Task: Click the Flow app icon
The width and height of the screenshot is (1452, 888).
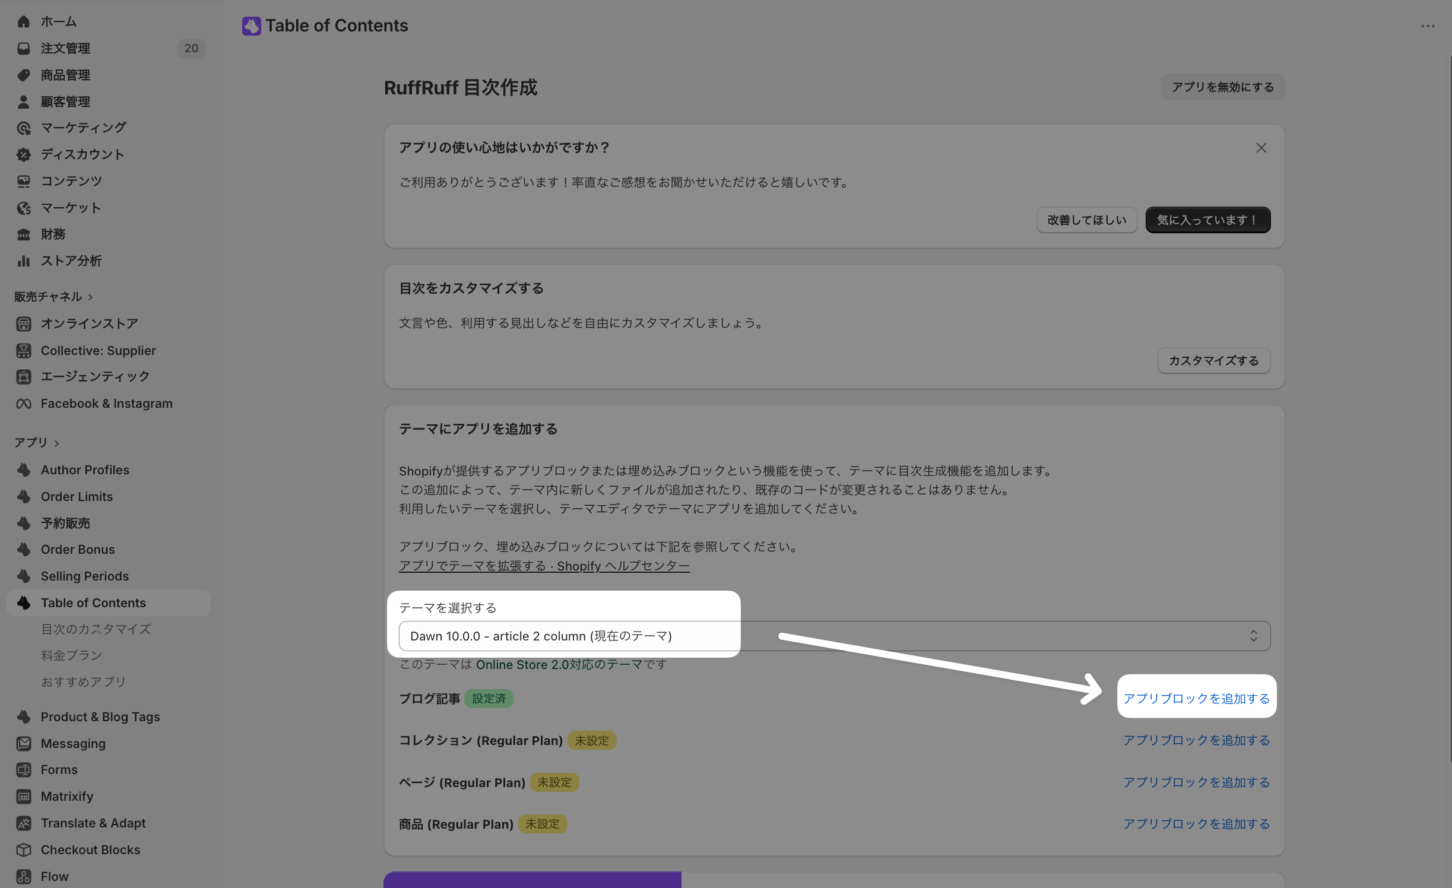Action: coord(24,877)
